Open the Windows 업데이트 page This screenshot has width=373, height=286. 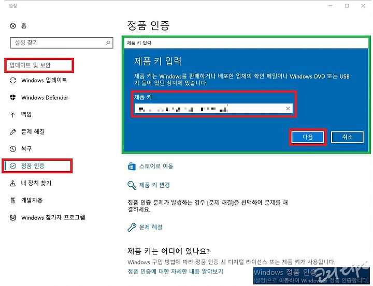point(44,81)
